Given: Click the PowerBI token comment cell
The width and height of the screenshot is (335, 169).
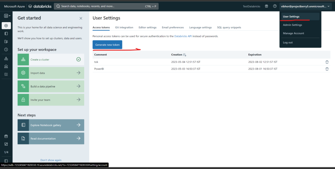Looking at the screenshot, I should (99, 69).
